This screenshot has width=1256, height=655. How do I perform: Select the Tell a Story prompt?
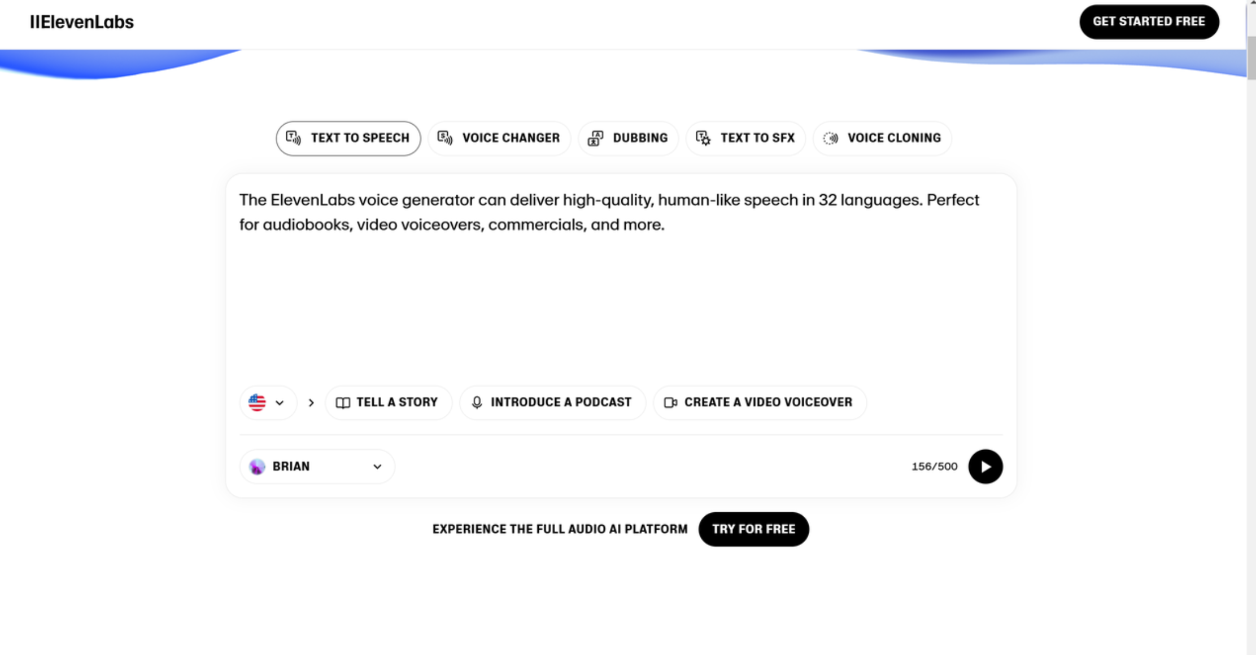[x=388, y=402]
